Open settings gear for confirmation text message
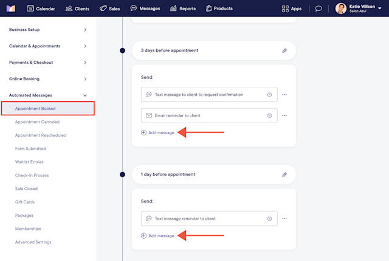389x261 pixels. (x=269, y=95)
